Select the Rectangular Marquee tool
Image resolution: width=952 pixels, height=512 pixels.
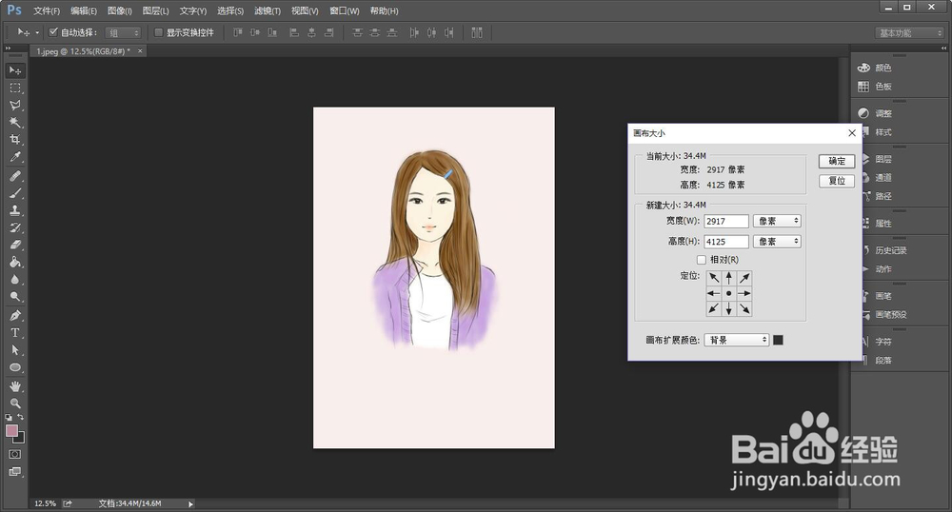click(15, 88)
